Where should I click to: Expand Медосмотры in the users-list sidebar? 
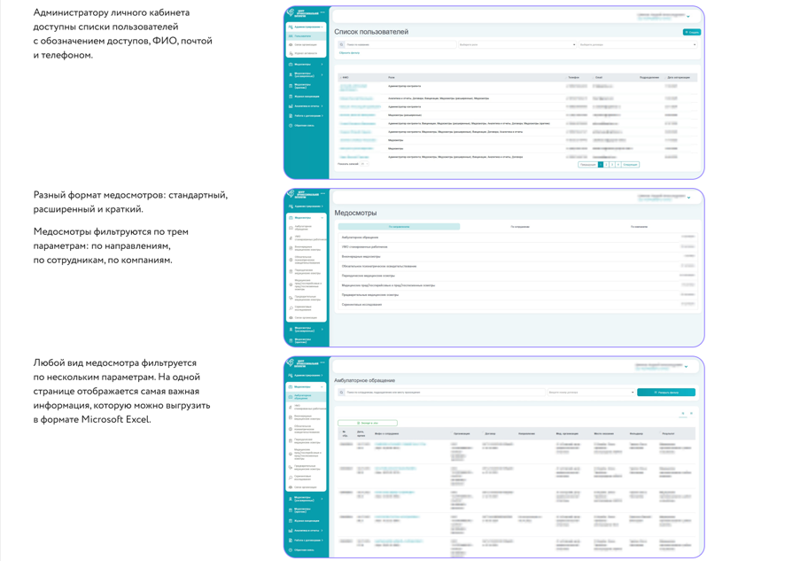coord(322,65)
